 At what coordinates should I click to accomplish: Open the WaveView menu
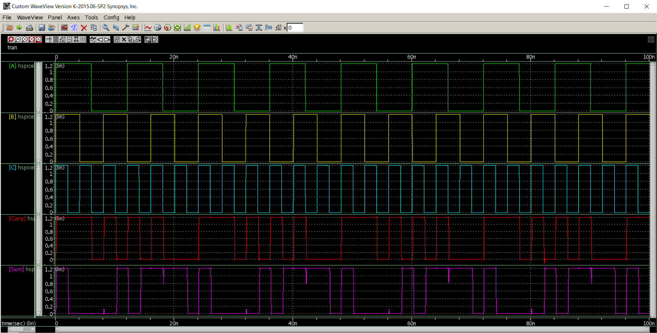[30, 17]
